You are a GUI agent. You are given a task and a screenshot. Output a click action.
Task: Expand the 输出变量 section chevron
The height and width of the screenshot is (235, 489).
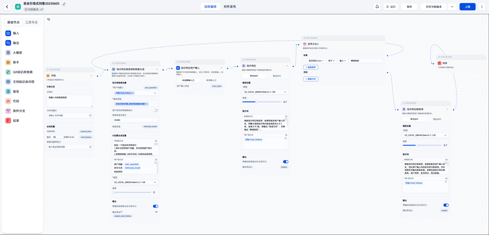[156, 212]
